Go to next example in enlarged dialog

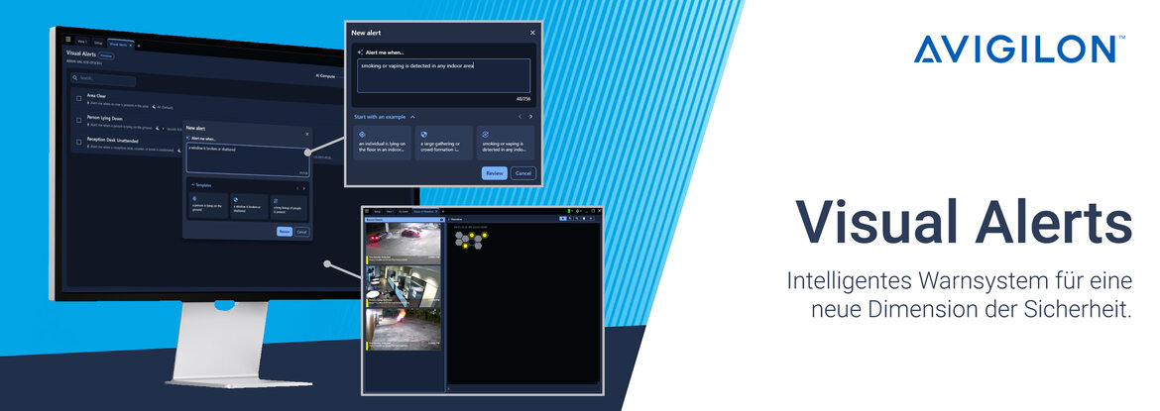pyautogui.click(x=530, y=116)
